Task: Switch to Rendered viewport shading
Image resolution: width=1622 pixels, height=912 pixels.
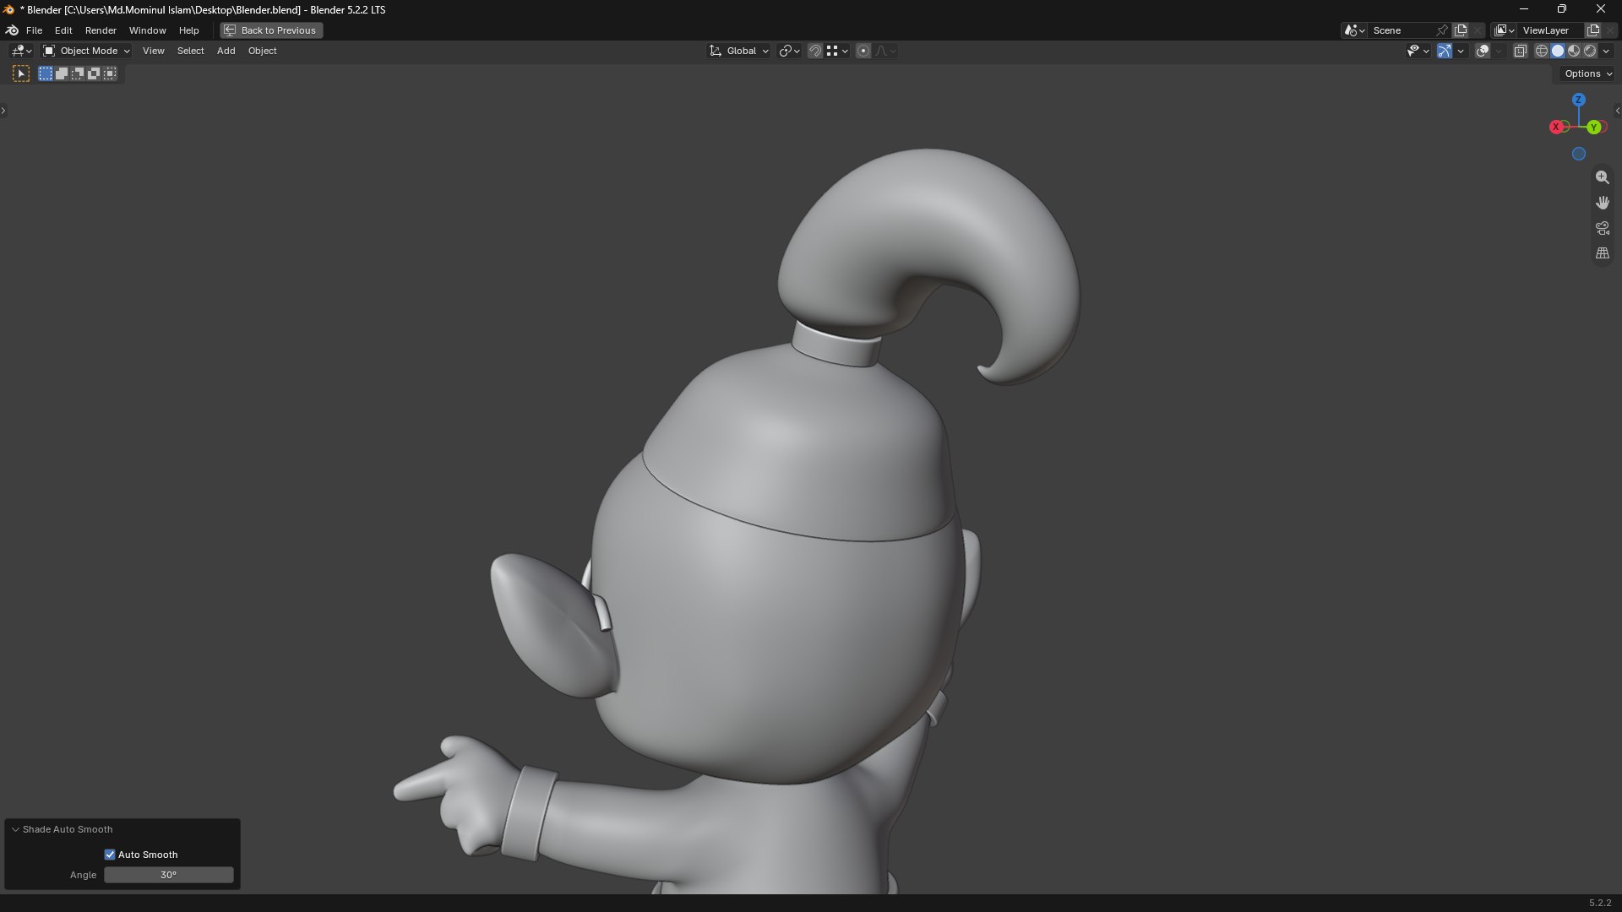Action: point(1590,51)
